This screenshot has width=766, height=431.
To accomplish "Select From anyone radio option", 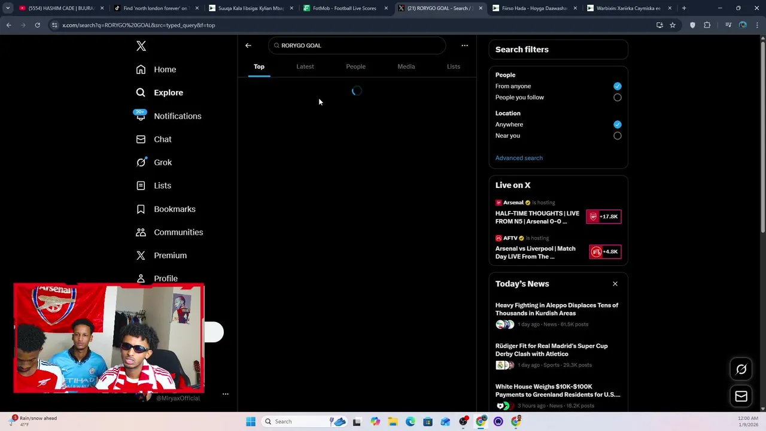I will (x=618, y=86).
